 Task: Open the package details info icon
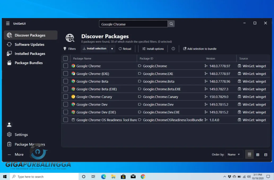tap(173, 49)
